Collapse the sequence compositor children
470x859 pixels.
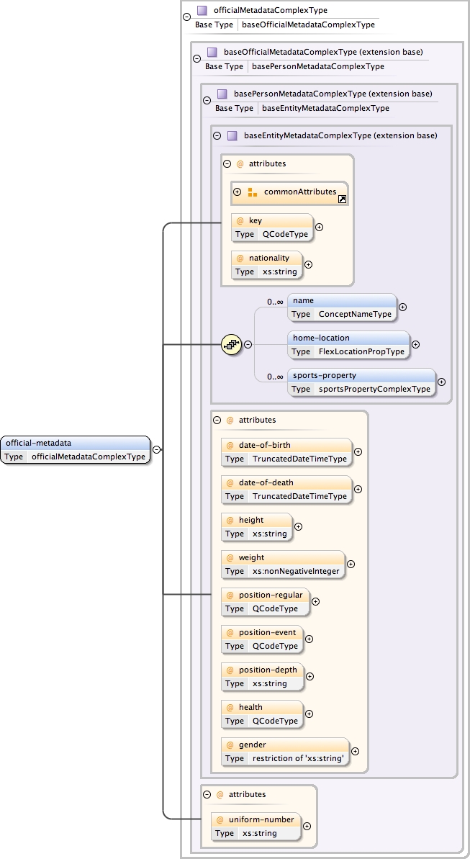click(248, 345)
